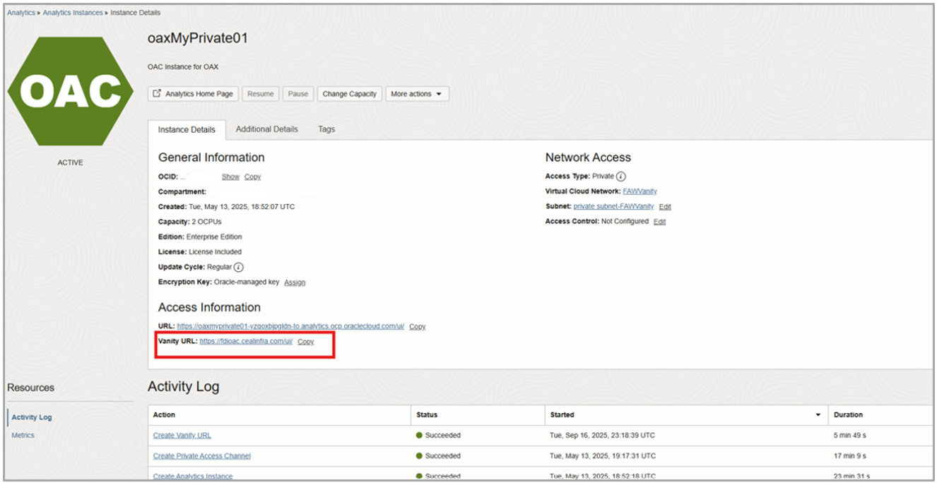
Task: Copy the OCID value
Action: (252, 177)
